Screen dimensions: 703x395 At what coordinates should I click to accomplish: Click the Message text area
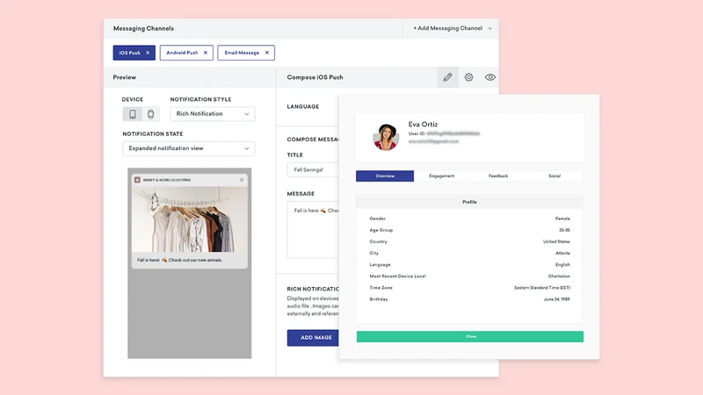pyautogui.click(x=313, y=230)
